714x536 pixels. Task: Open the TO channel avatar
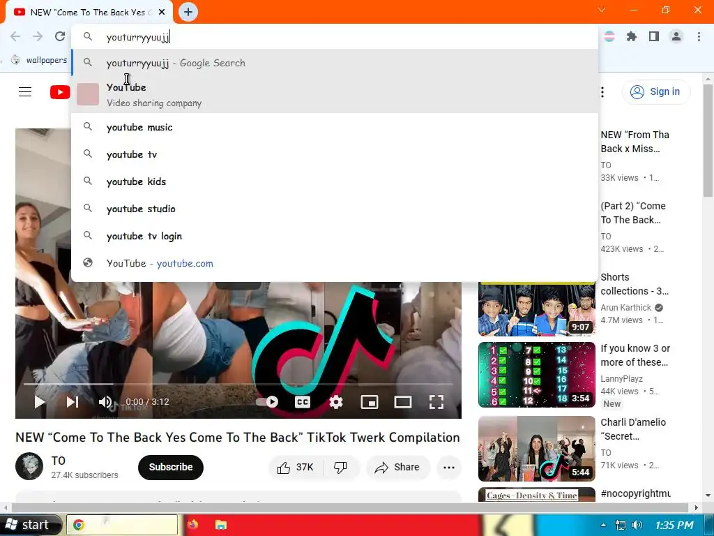29,466
